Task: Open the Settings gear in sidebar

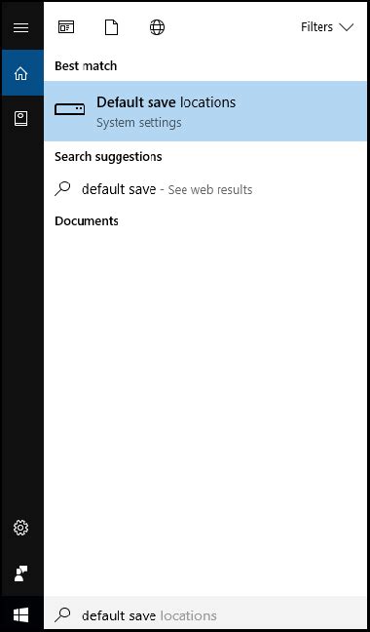Action: (x=20, y=528)
